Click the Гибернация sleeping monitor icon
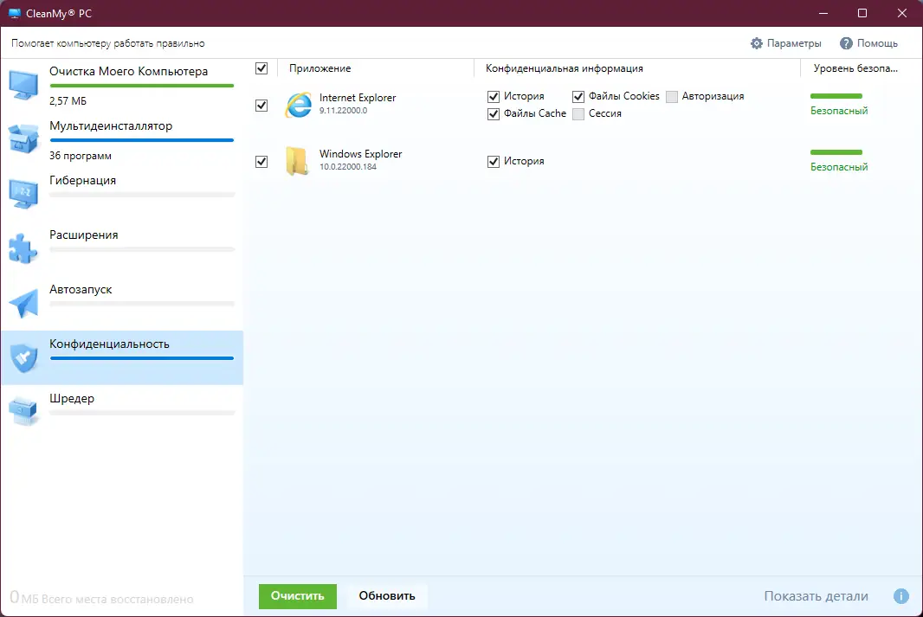The height and width of the screenshot is (617, 923). 23,194
